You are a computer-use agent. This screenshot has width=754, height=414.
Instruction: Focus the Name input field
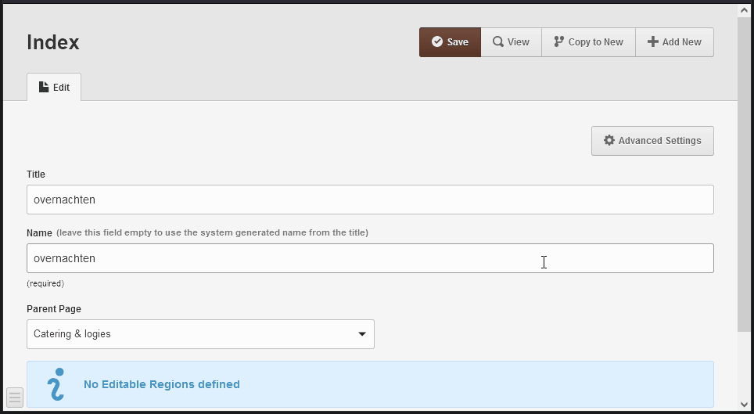370,258
